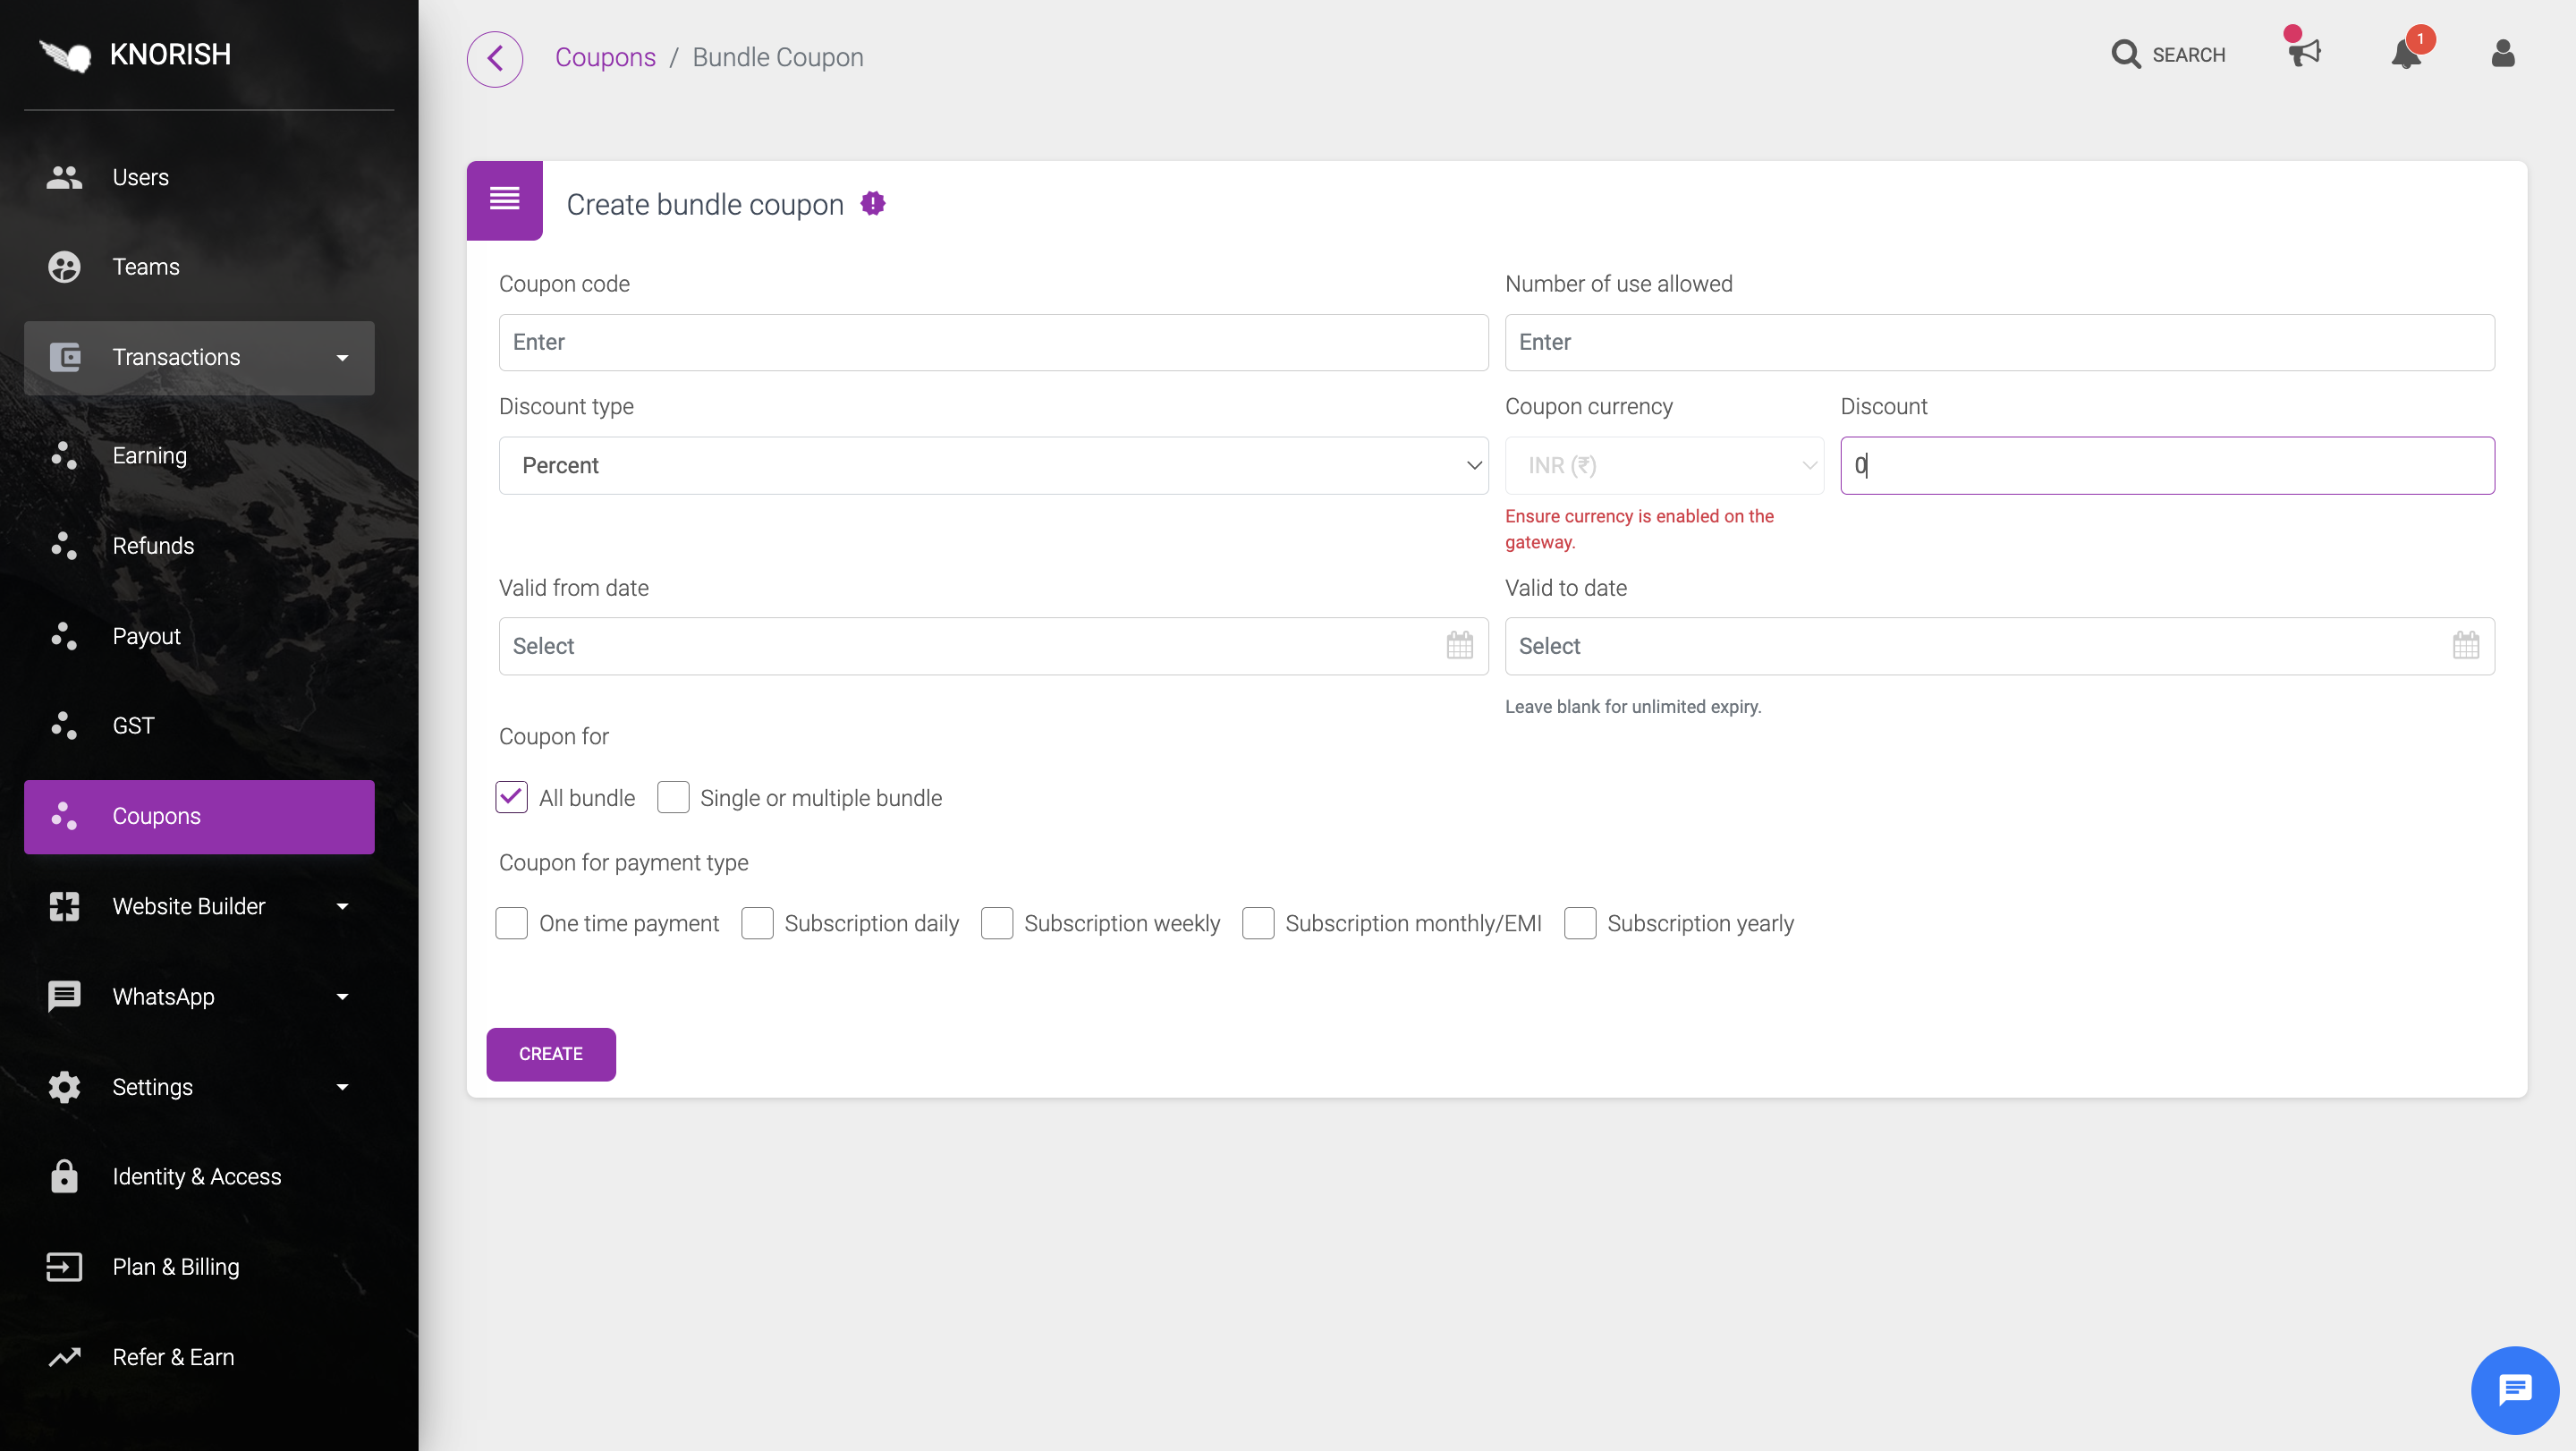Collapse the Transactions menu arrow
2576x1451 pixels.
coord(342,358)
